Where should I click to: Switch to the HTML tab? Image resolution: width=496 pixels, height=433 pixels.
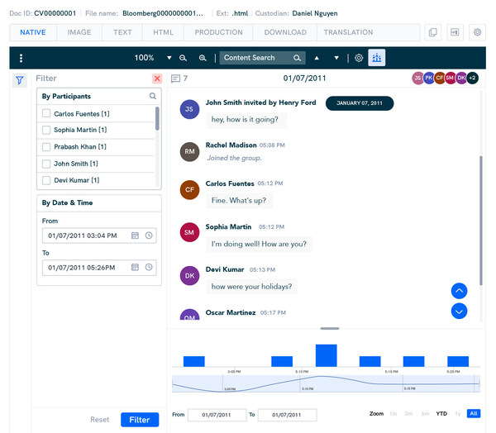tap(163, 32)
